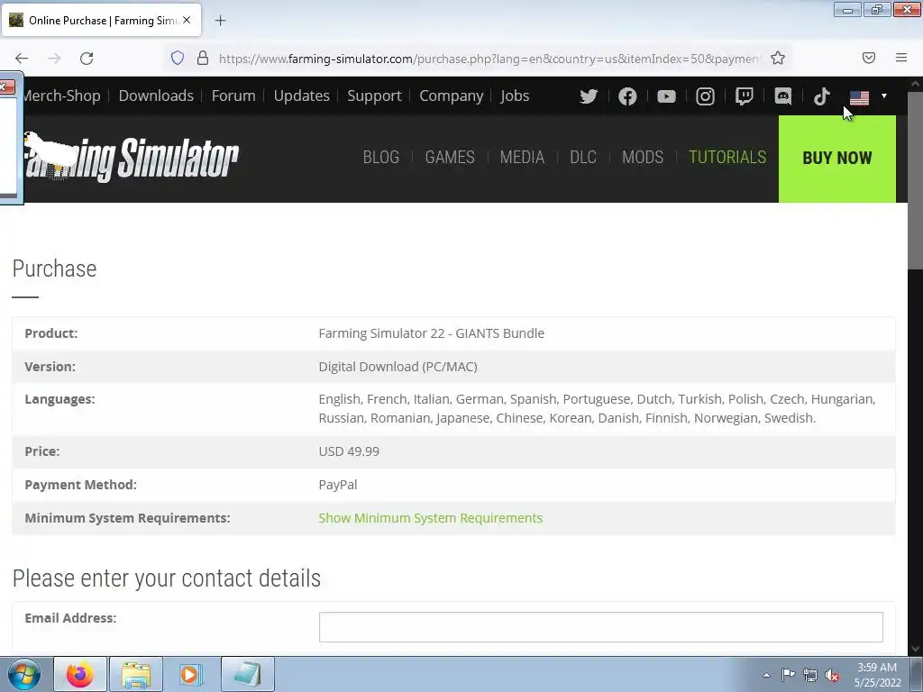923x692 pixels.
Task: Reload the page
Action: pos(87,59)
